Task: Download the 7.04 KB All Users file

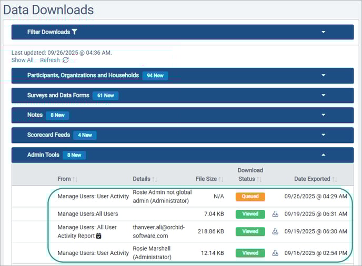Action: pyautogui.click(x=275, y=214)
